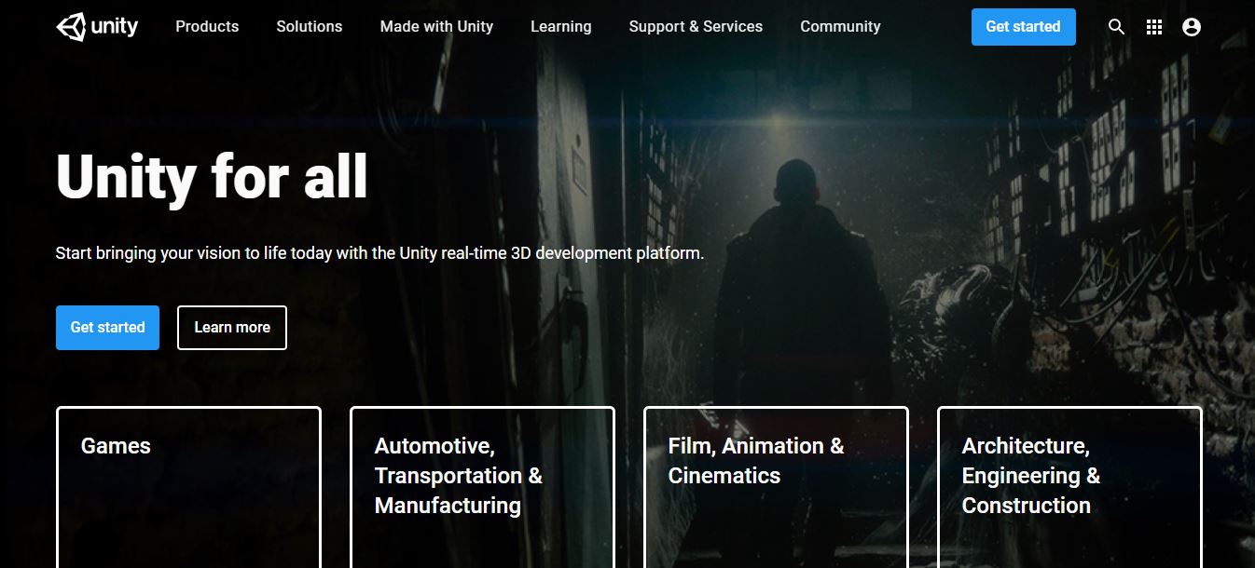Select the Automotive, Transportation & Manufacturing card

(x=482, y=486)
